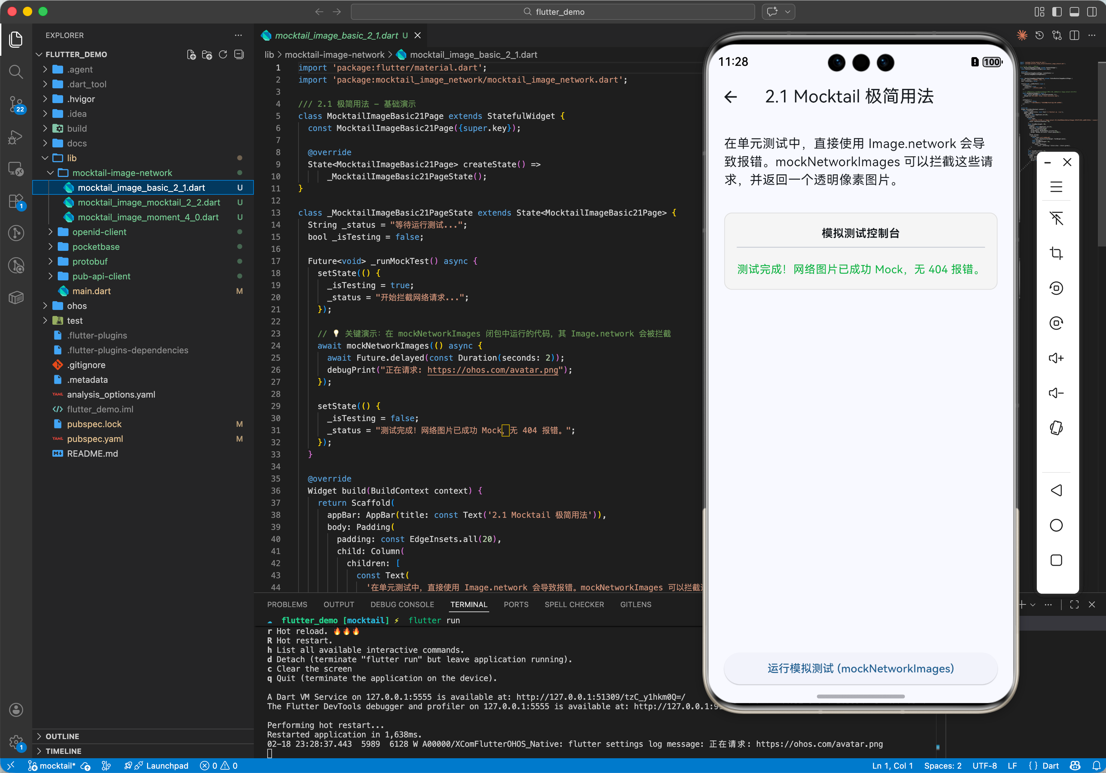Viewport: 1106px width, 773px height.
Task: Tap the 运行模拟测试 (mockNetworkImages) button
Action: pos(860,668)
